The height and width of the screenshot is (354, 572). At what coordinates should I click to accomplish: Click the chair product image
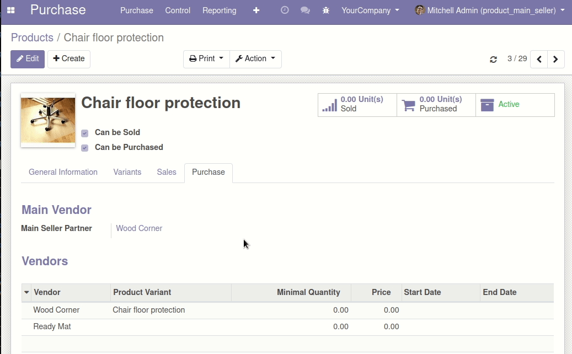pyautogui.click(x=48, y=120)
